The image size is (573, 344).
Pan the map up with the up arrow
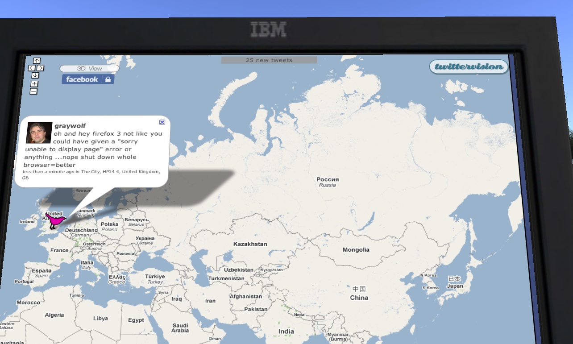pyautogui.click(x=37, y=61)
